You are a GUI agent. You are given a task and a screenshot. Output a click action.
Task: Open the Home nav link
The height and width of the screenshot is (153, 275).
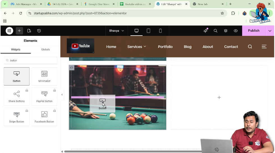(x=111, y=47)
